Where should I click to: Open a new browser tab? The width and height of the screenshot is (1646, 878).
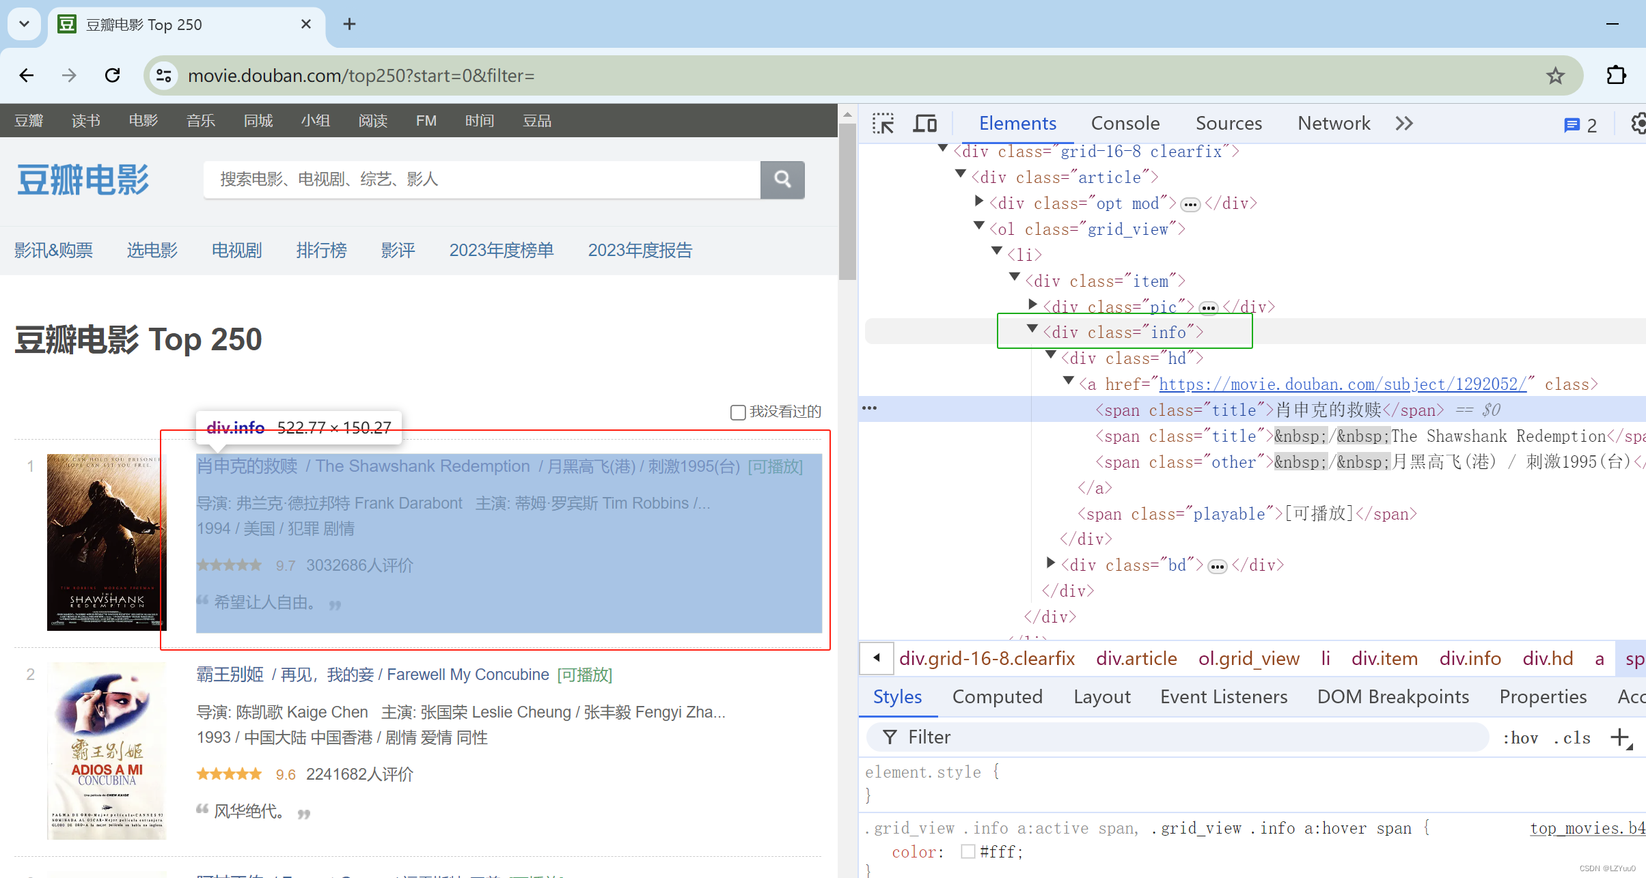tap(349, 24)
